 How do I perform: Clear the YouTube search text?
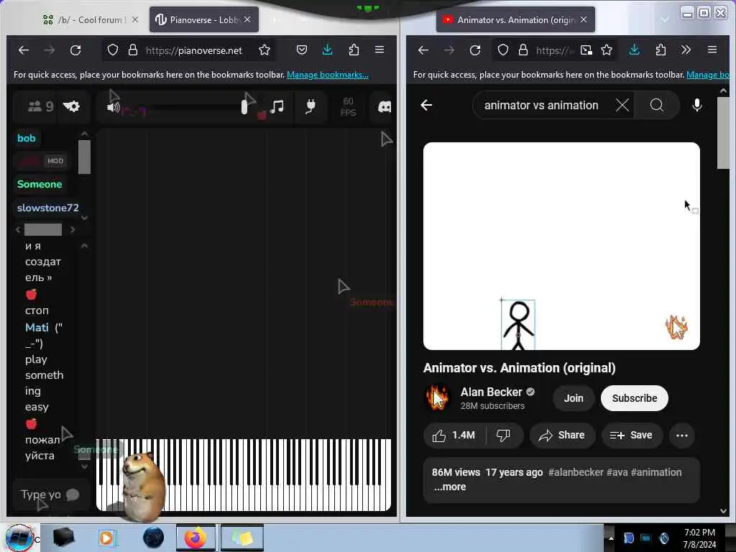click(x=622, y=105)
